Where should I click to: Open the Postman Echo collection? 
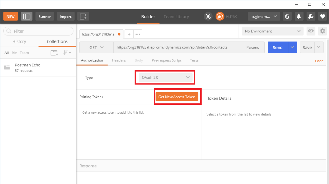click(x=38, y=68)
